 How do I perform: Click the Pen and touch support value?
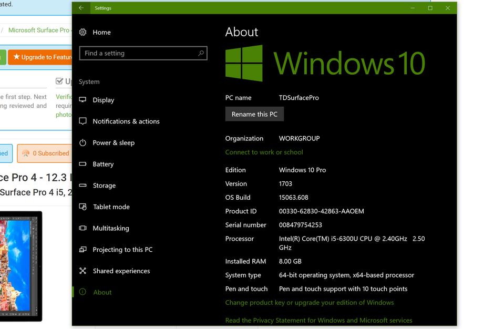pos(343,289)
